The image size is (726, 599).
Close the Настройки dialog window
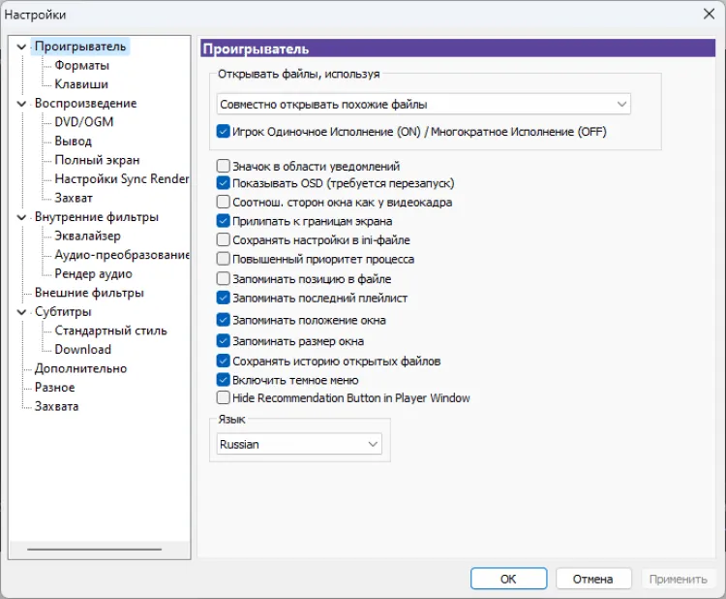(x=709, y=14)
